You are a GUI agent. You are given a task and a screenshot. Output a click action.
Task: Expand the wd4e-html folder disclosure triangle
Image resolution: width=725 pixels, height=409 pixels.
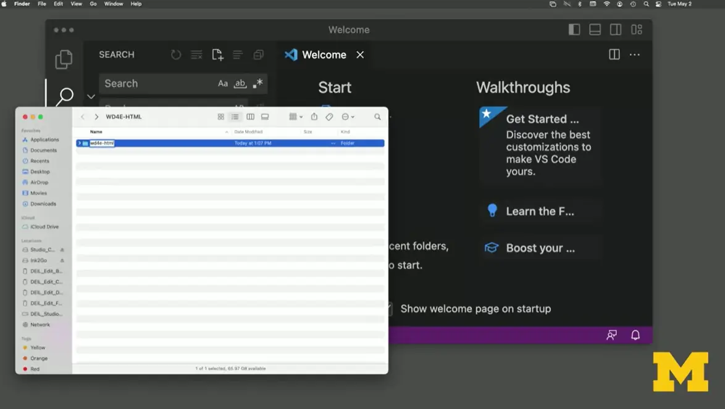pos(80,143)
